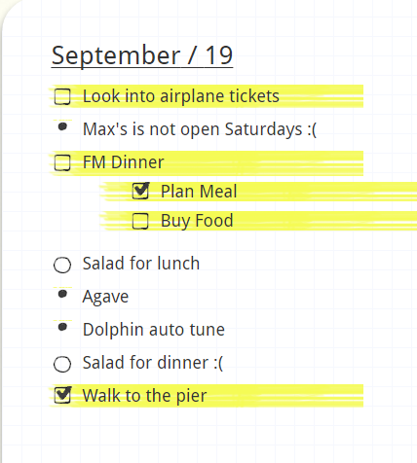This screenshot has height=463, width=417.
Task: Check the Look into airplane tickets checkbox
Action: (62, 96)
